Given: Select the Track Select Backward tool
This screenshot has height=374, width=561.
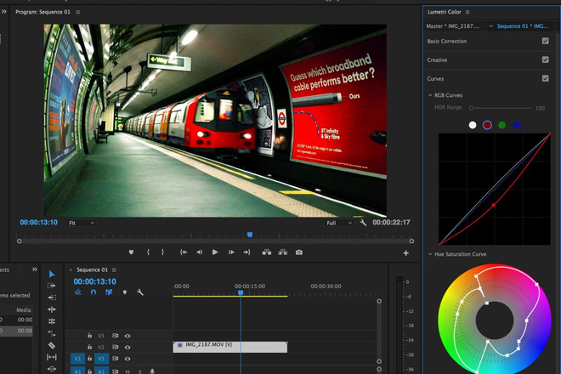Looking at the screenshot, I should point(52,297).
